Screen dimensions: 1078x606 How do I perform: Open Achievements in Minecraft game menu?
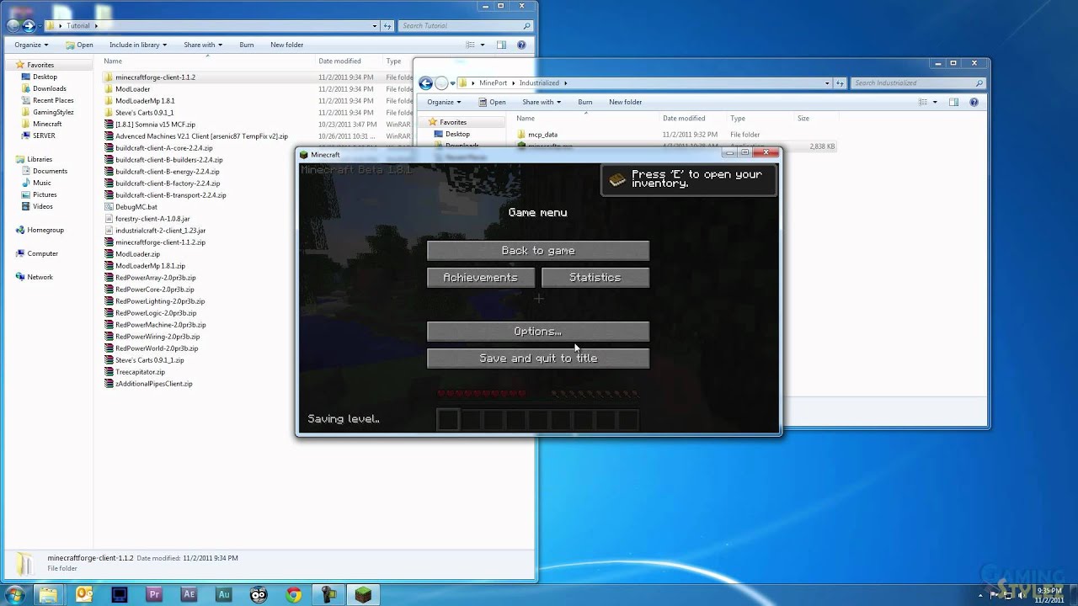tap(481, 278)
